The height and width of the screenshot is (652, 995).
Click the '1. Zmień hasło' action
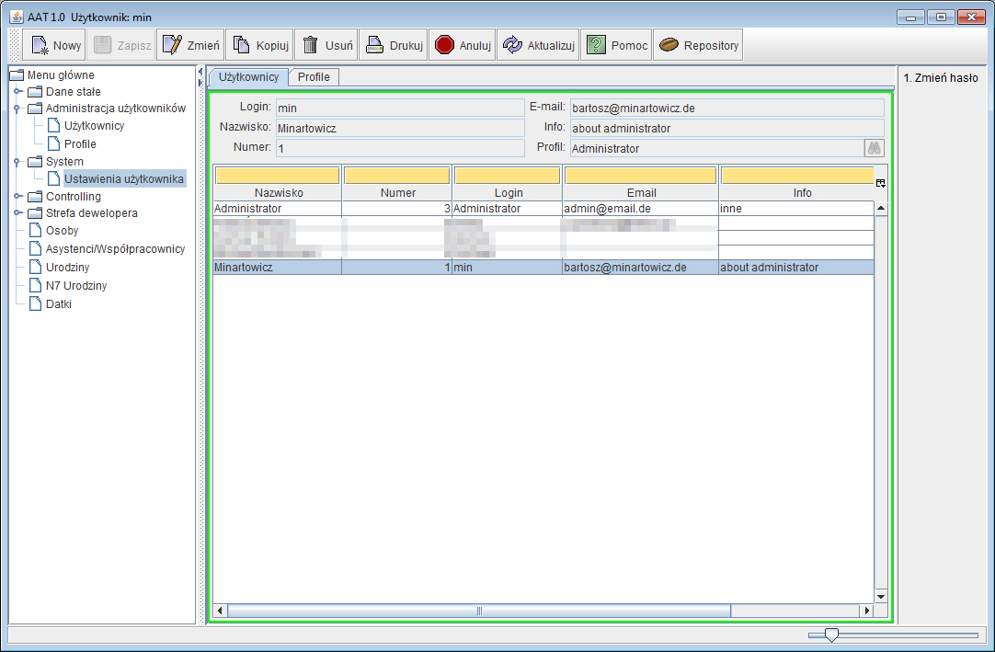click(x=941, y=78)
